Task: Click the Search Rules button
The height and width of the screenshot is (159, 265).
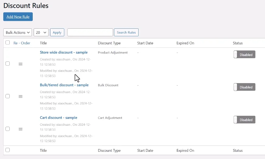Action: click(126, 32)
